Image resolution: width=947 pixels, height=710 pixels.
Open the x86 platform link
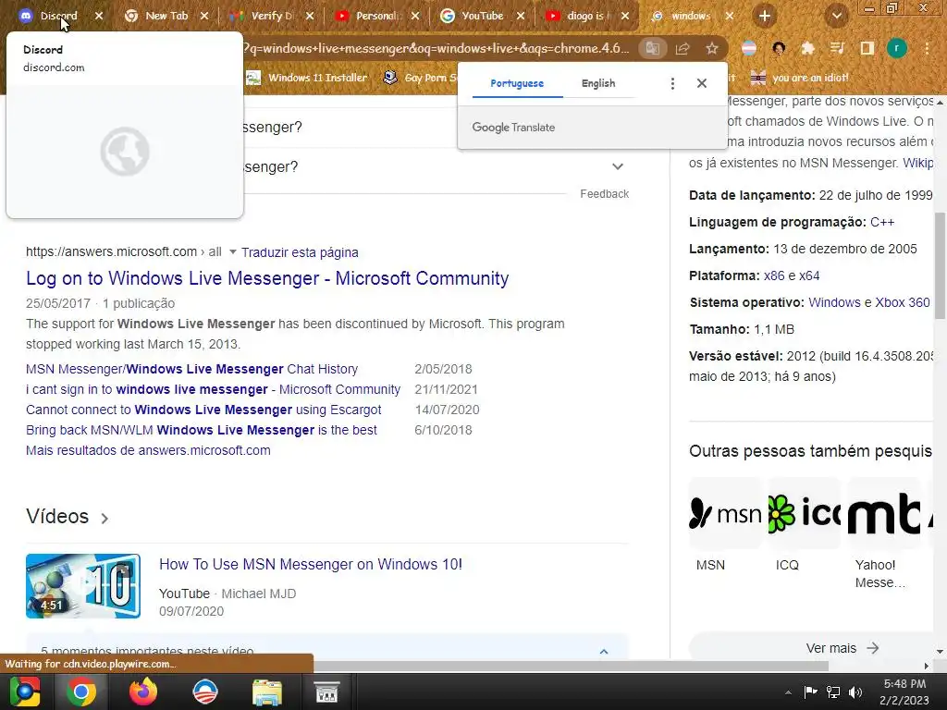tap(774, 275)
